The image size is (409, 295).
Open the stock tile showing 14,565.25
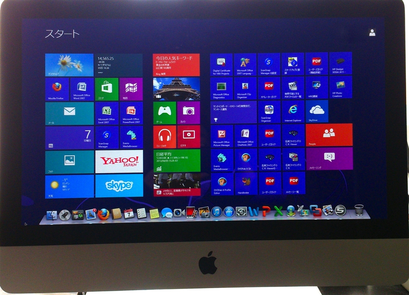(x=119, y=65)
